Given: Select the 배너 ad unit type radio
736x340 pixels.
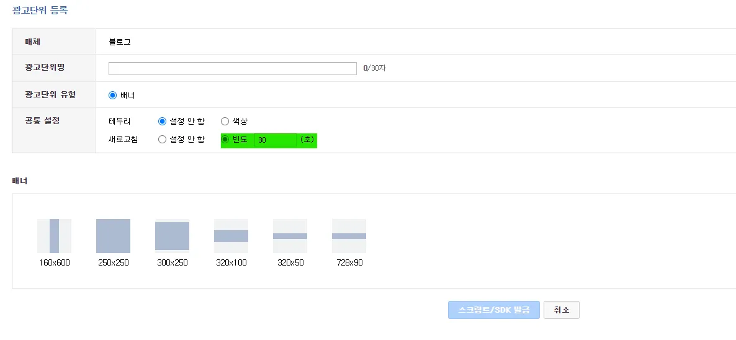Looking at the screenshot, I should tap(112, 95).
